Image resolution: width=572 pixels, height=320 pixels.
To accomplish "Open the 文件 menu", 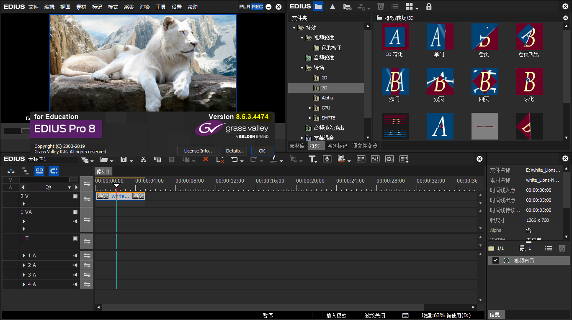I will (x=33, y=7).
